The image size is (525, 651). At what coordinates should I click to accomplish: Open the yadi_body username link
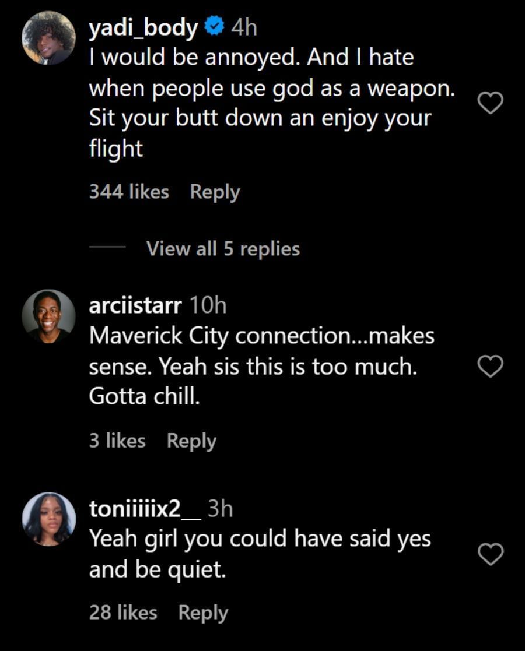tap(143, 27)
